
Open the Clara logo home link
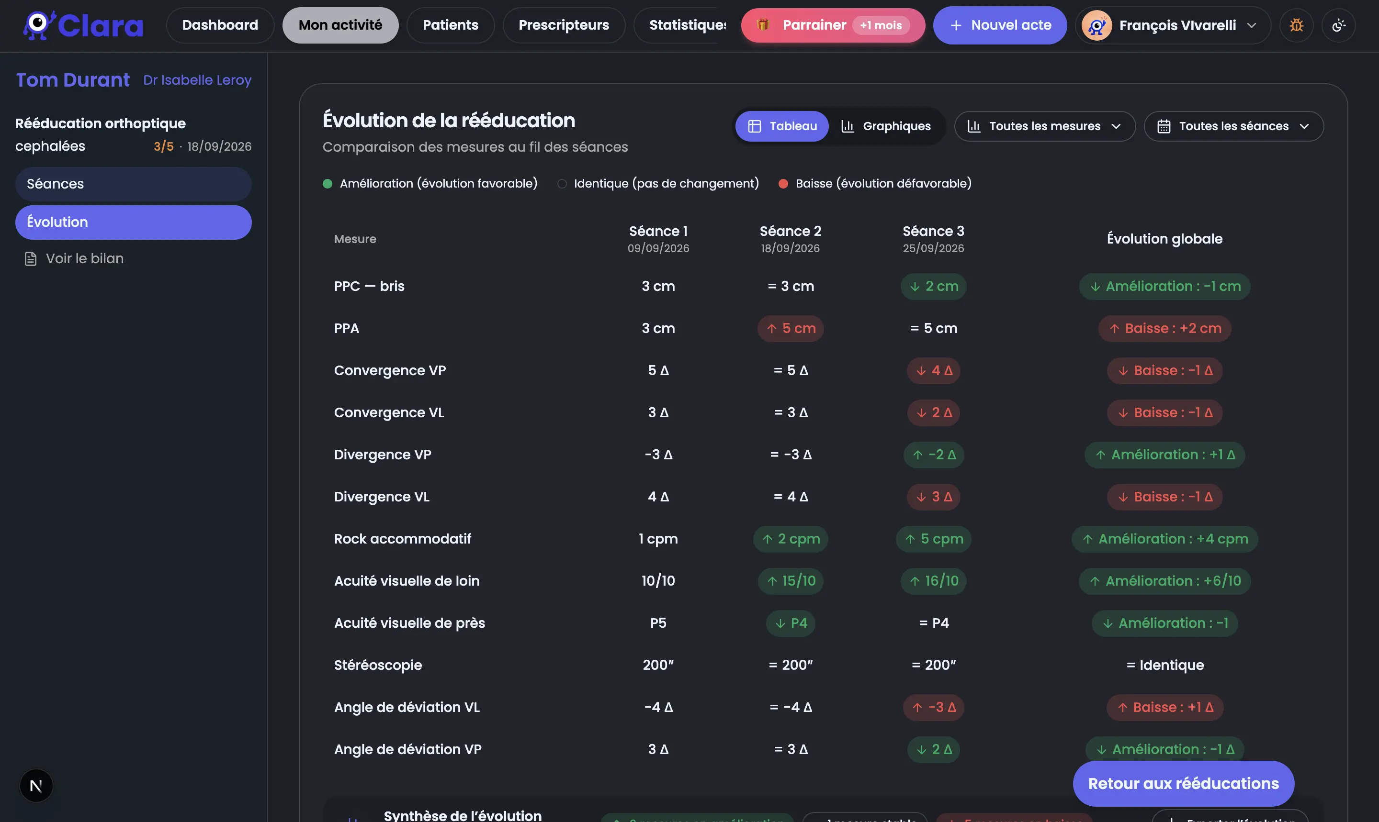tap(83, 25)
